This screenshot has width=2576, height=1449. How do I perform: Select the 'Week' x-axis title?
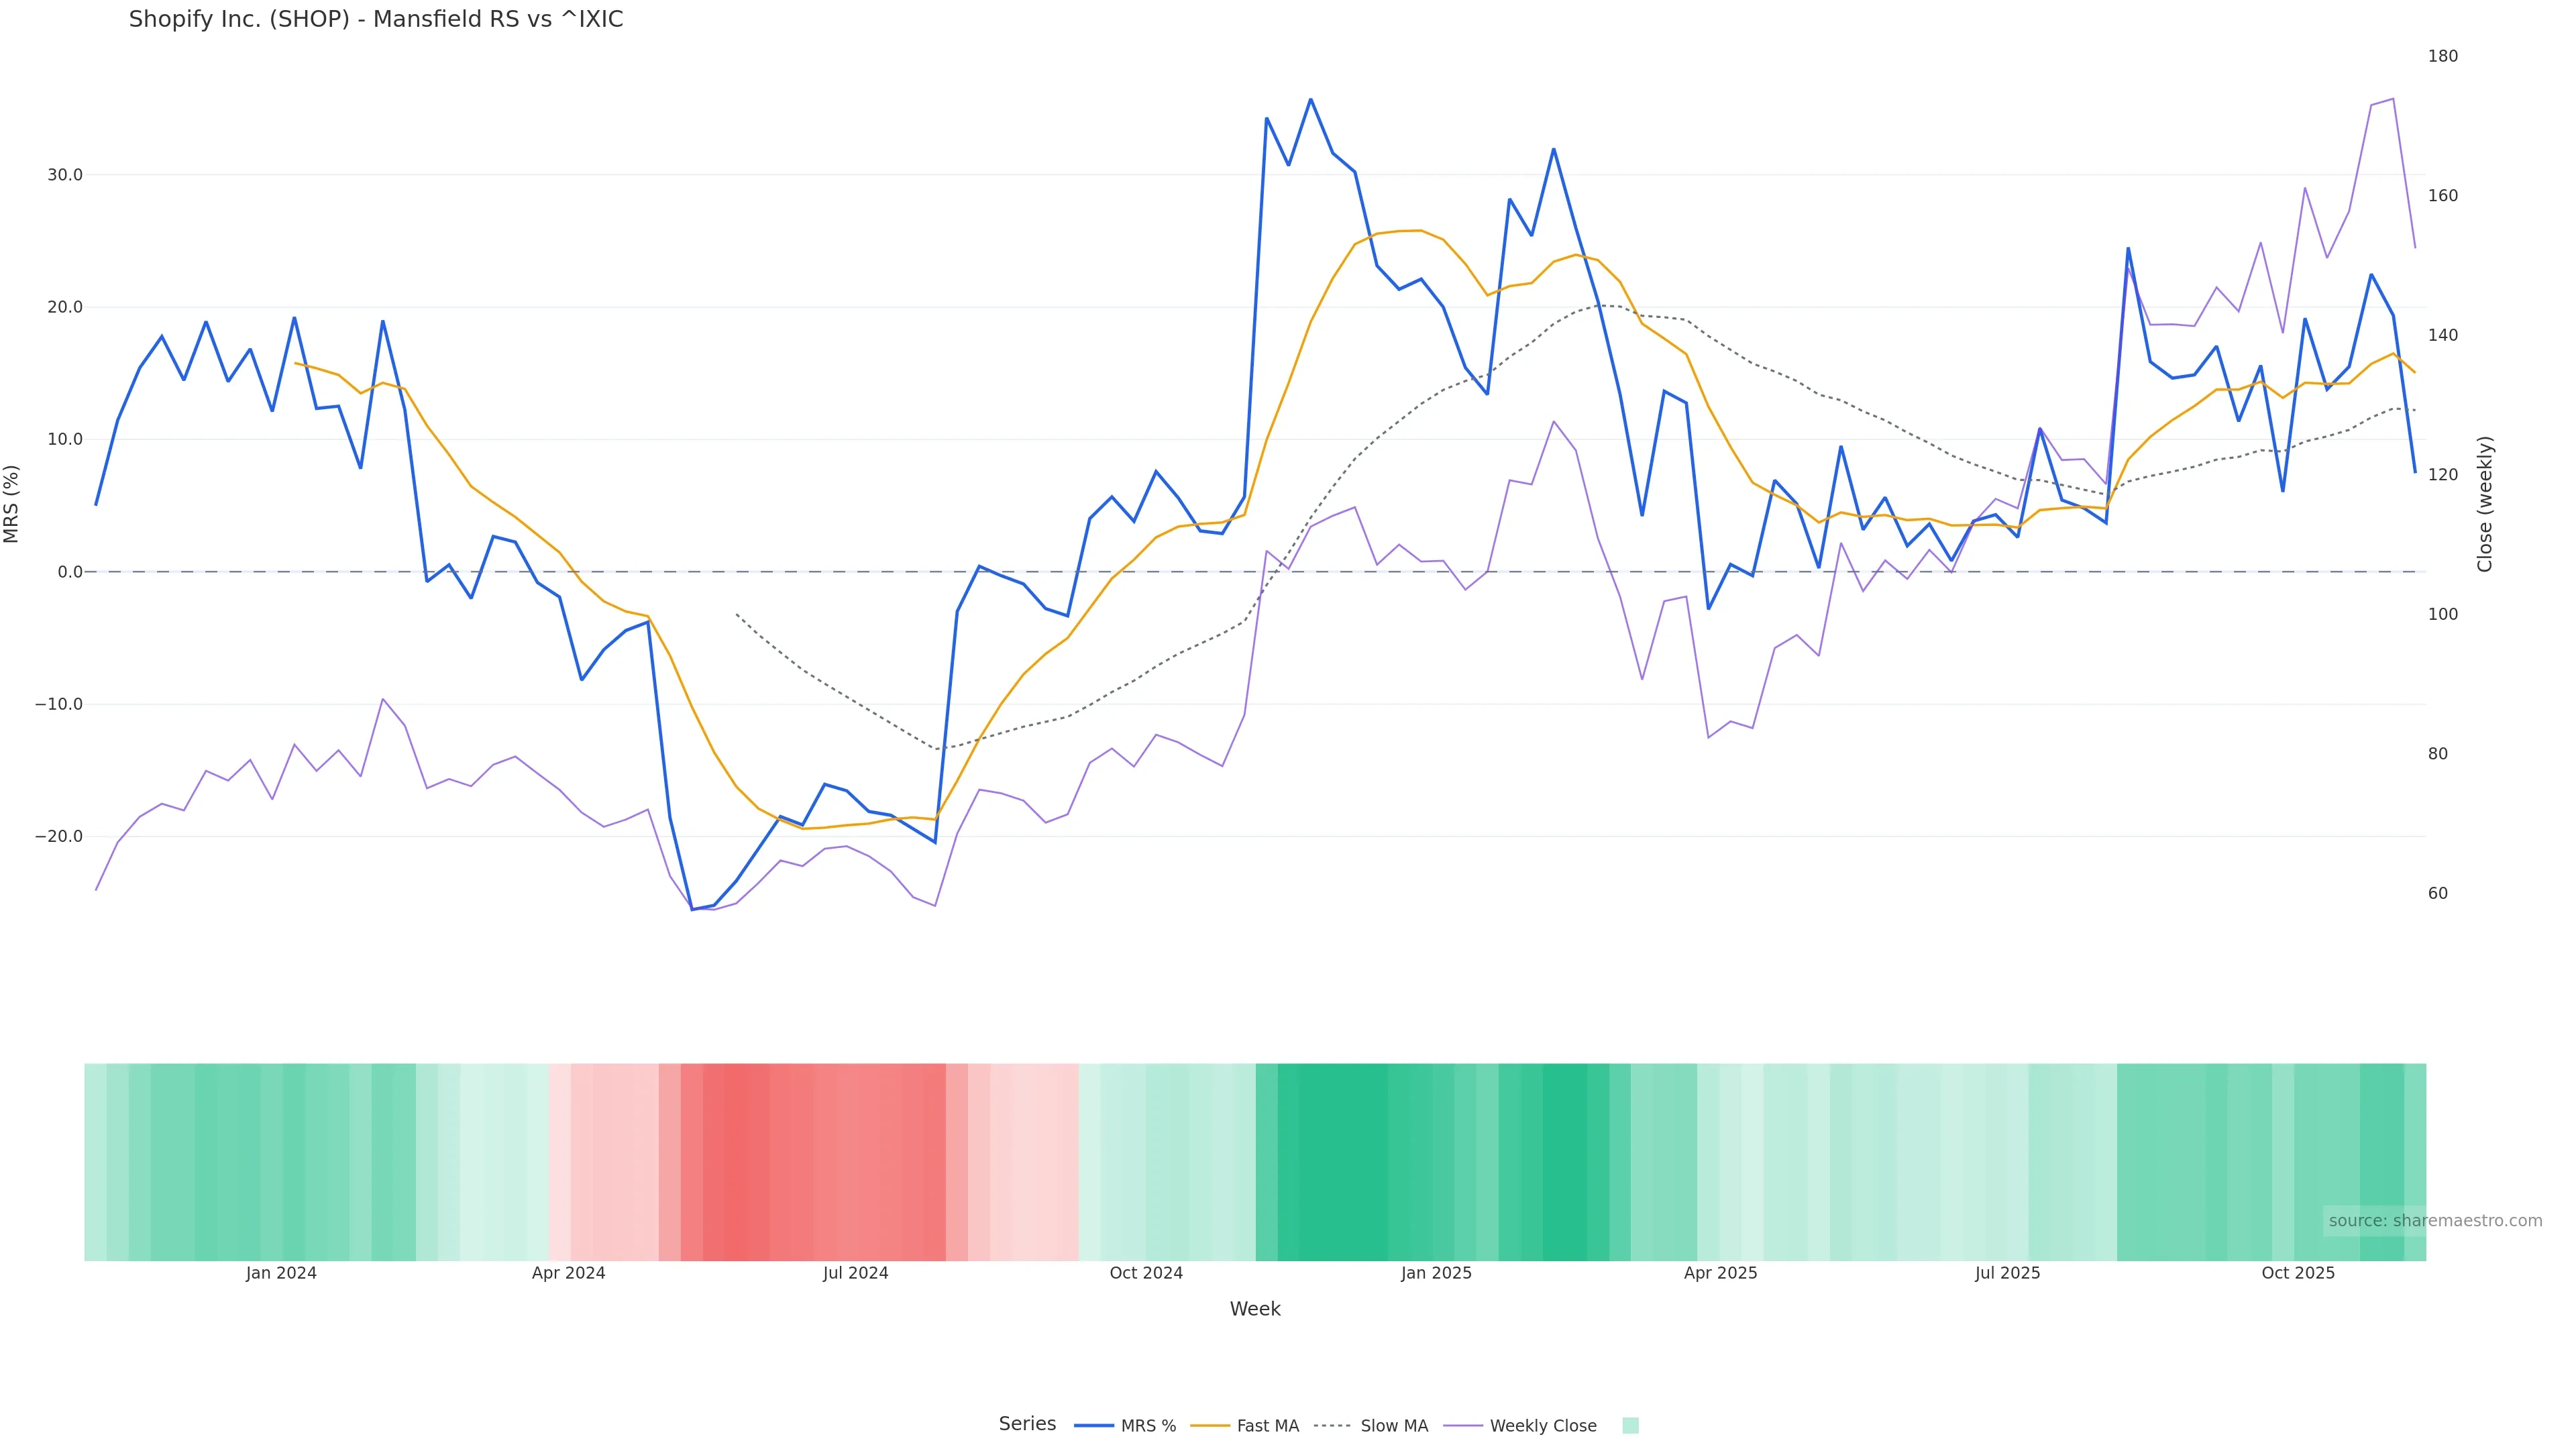click(1254, 1309)
